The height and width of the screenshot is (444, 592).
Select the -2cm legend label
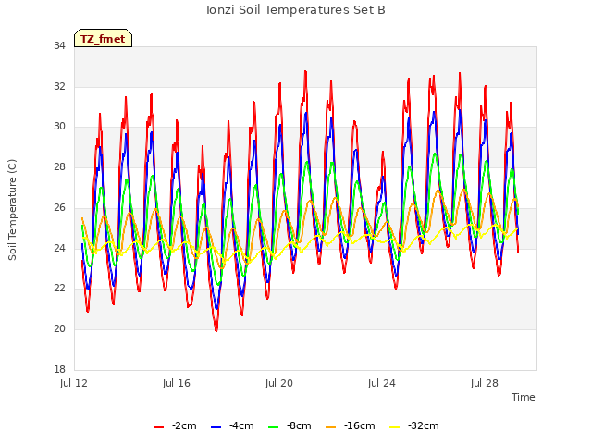click(x=184, y=425)
